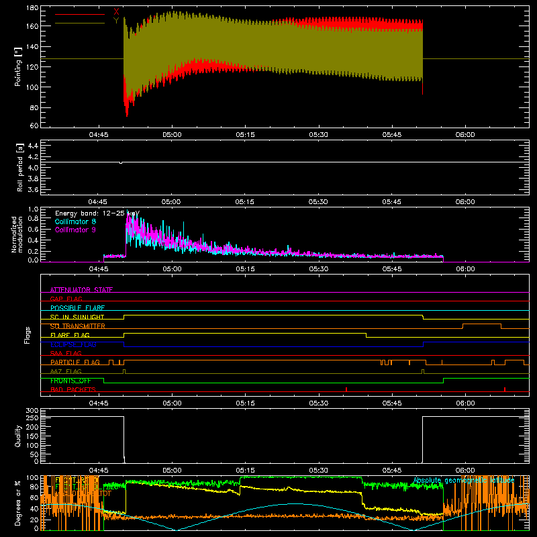Click the olive Y legend line sample

pyautogui.click(x=80, y=23)
